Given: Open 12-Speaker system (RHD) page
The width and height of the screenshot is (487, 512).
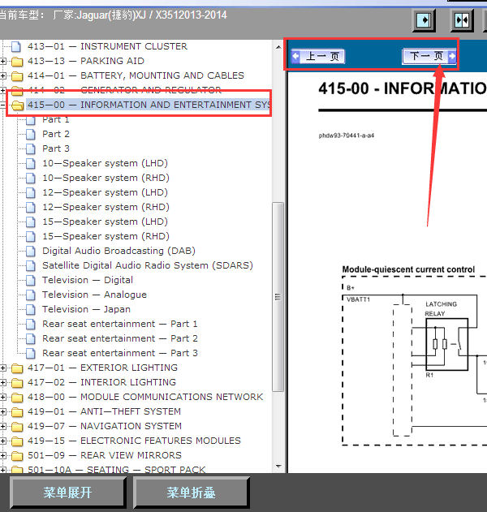Looking at the screenshot, I should pyautogui.click(x=106, y=207).
